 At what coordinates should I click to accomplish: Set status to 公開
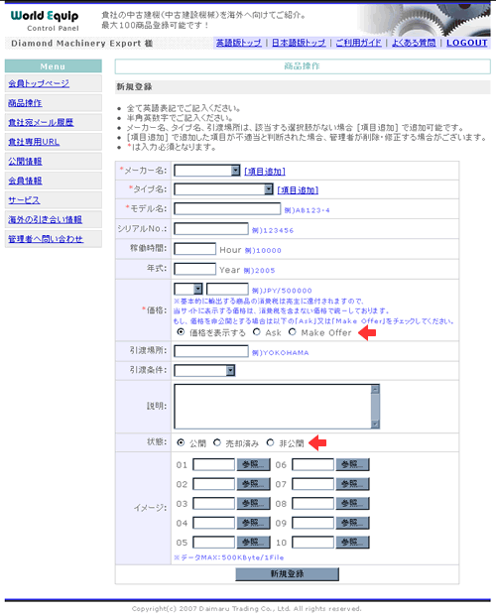coord(181,442)
